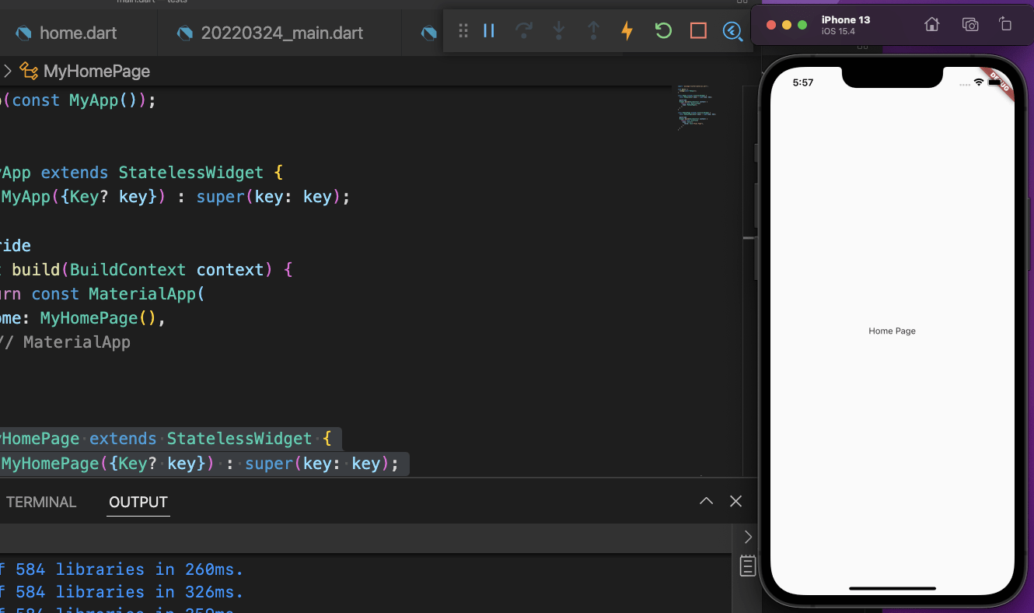The width and height of the screenshot is (1034, 613).
Task: Click the iPhone 13 simulator title text
Action: [846, 19]
